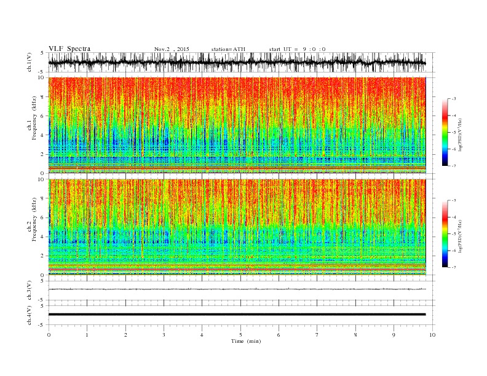Screen dimensions: 487x376
Task: Click the thin ch.3 voltage trace
Action: pyautogui.click(x=237, y=289)
